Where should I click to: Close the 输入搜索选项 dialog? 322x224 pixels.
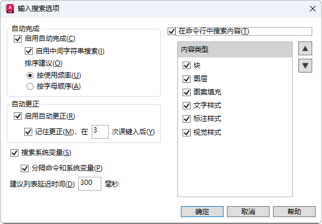coord(313,9)
